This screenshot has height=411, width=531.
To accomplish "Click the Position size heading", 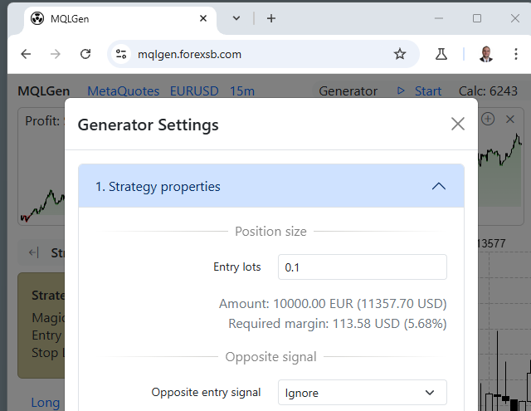I will coord(270,232).
